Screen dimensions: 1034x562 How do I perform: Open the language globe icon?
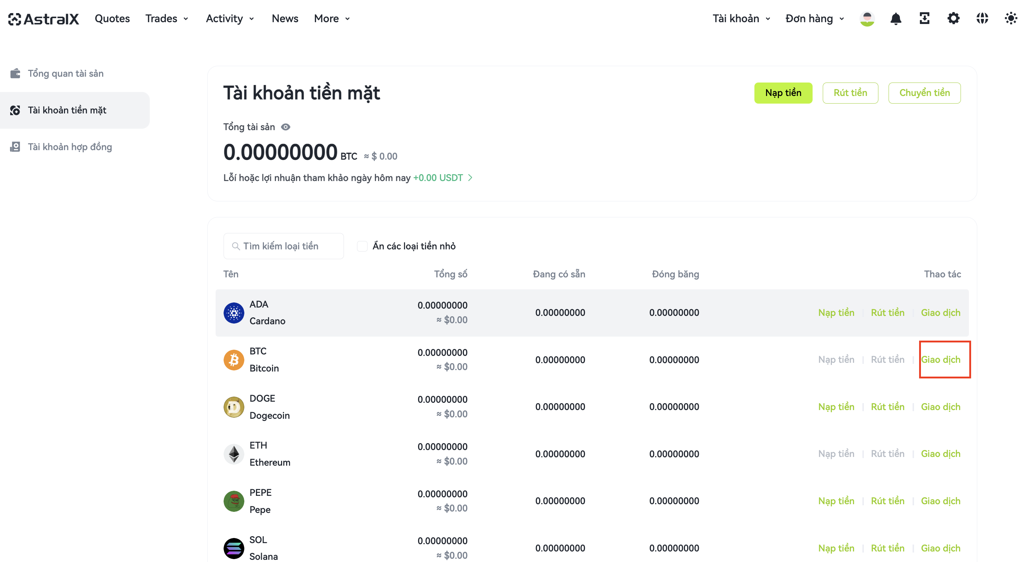982,19
